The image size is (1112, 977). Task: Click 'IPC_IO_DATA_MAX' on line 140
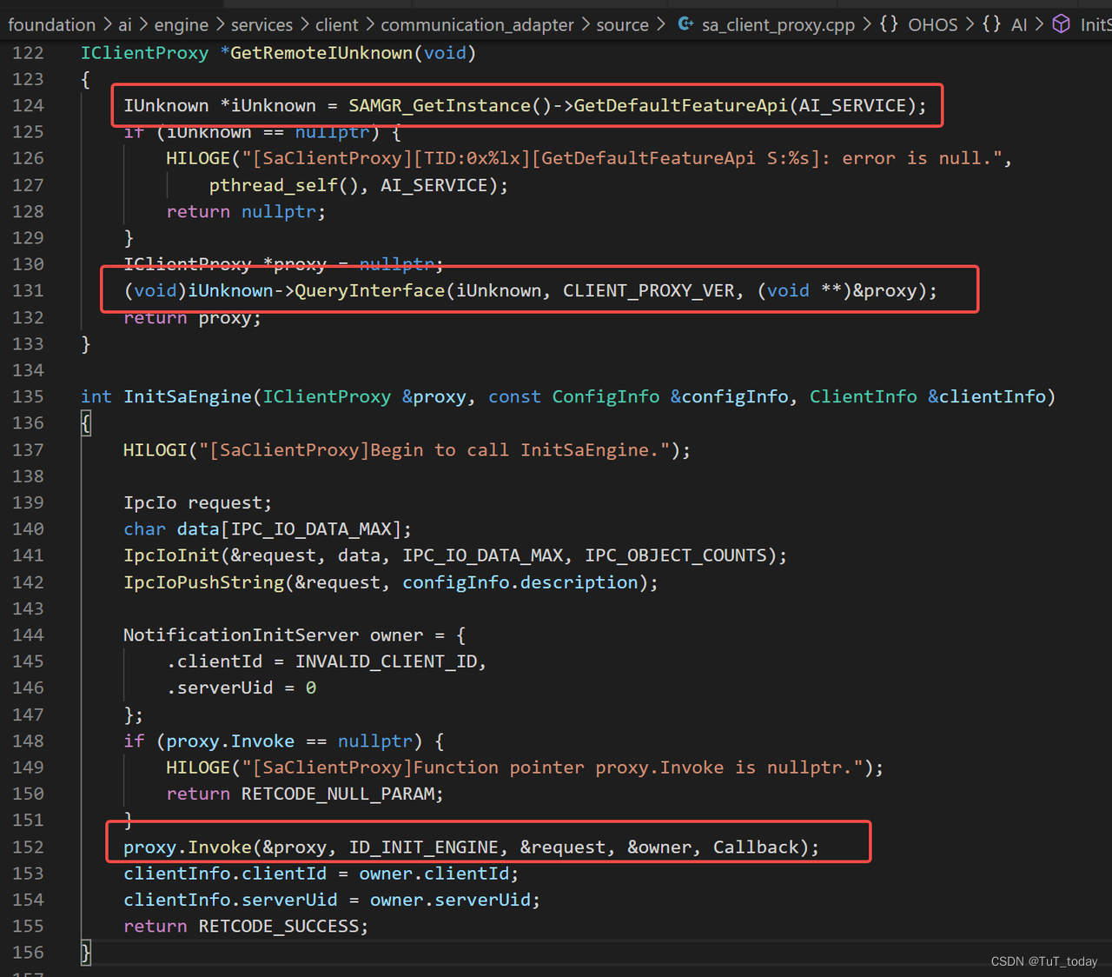click(x=311, y=529)
